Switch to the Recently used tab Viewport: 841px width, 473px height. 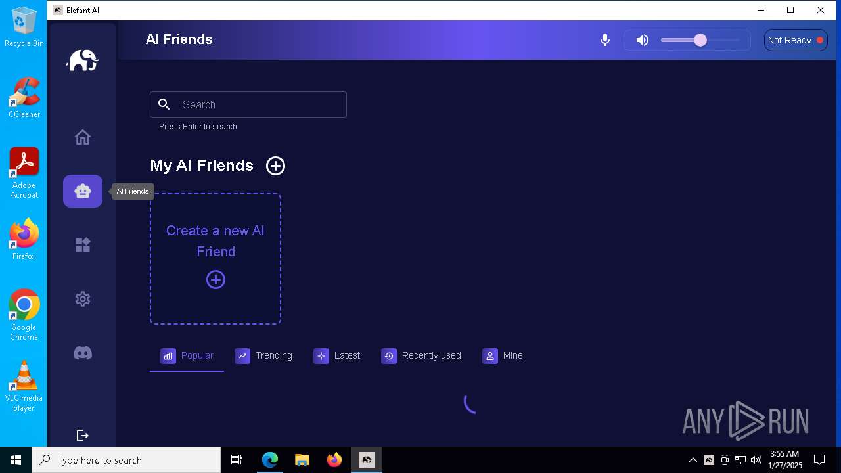pos(421,355)
